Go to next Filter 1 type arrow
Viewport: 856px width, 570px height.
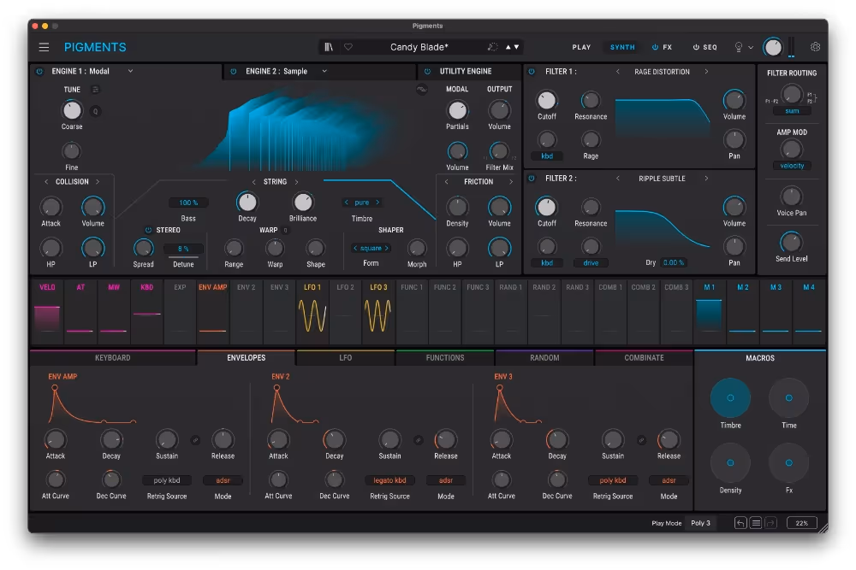coord(706,72)
